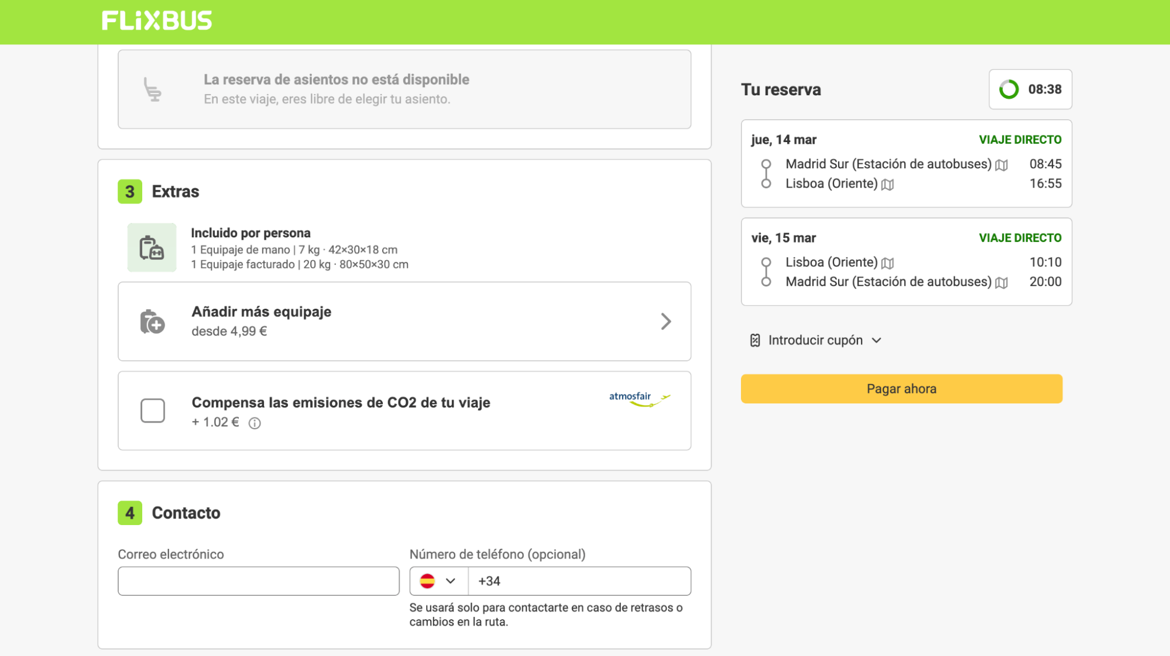1170x656 pixels.
Task: Click the atmosfair logo
Action: pos(640,399)
